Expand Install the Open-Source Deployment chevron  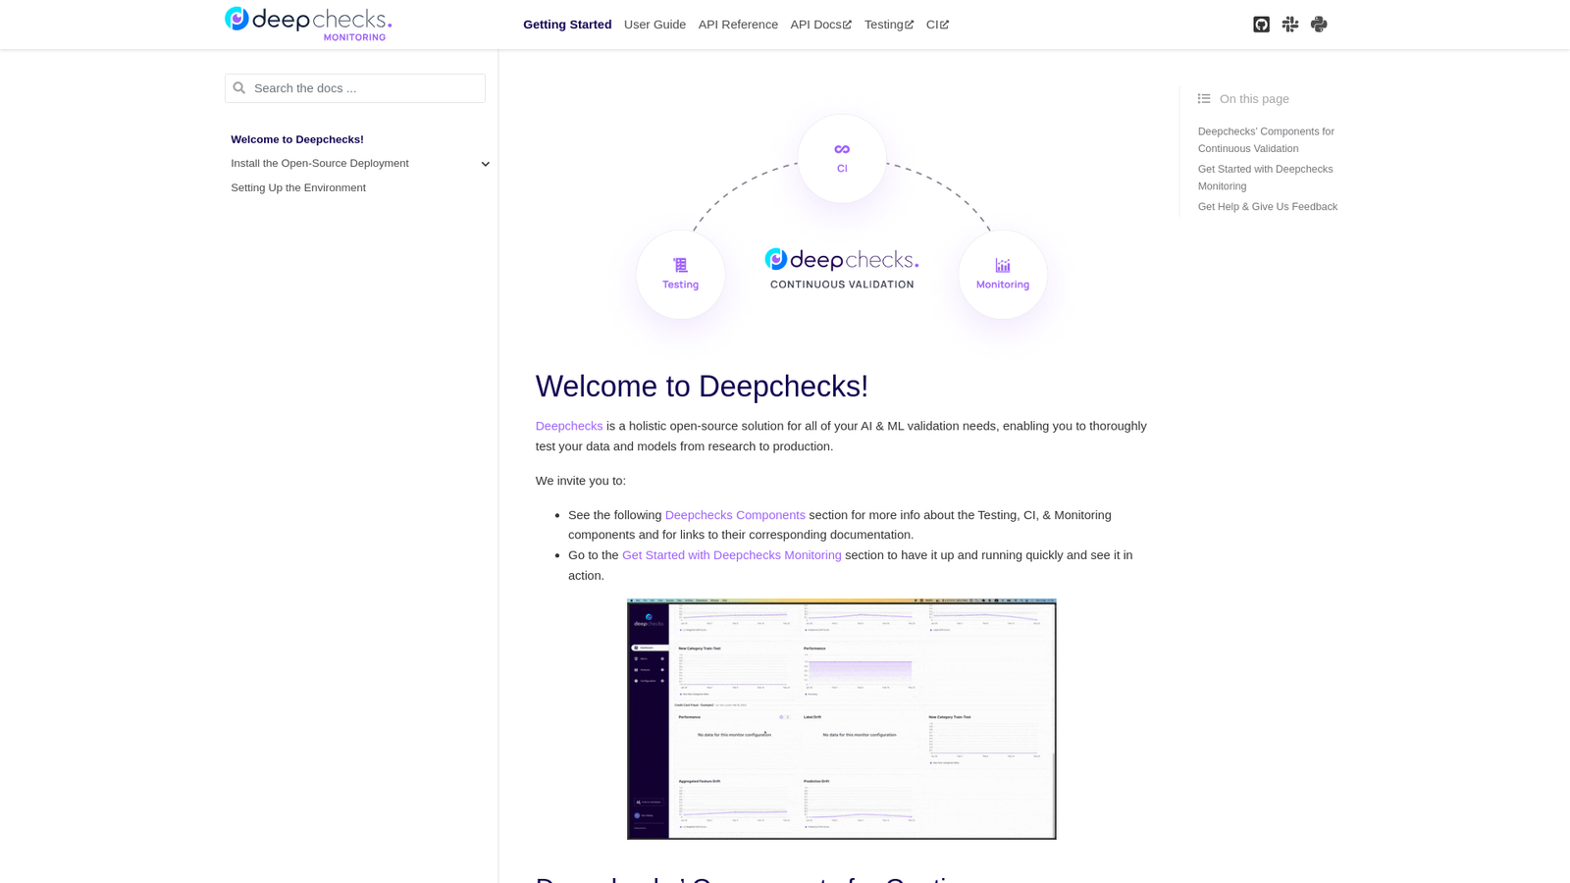[x=485, y=164]
